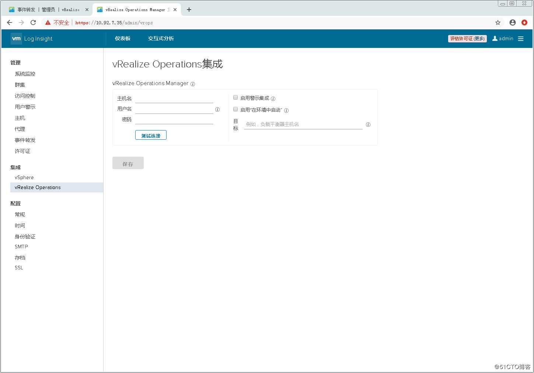Image resolution: width=534 pixels, height=373 pixels.
Task: Go back using the browser back arrow
Action: (10, 22)
